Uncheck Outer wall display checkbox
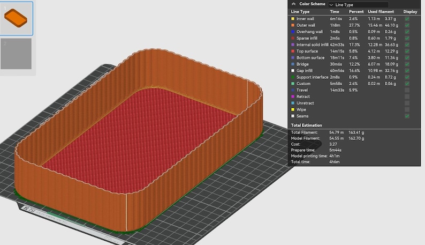 tap(407, 25)
